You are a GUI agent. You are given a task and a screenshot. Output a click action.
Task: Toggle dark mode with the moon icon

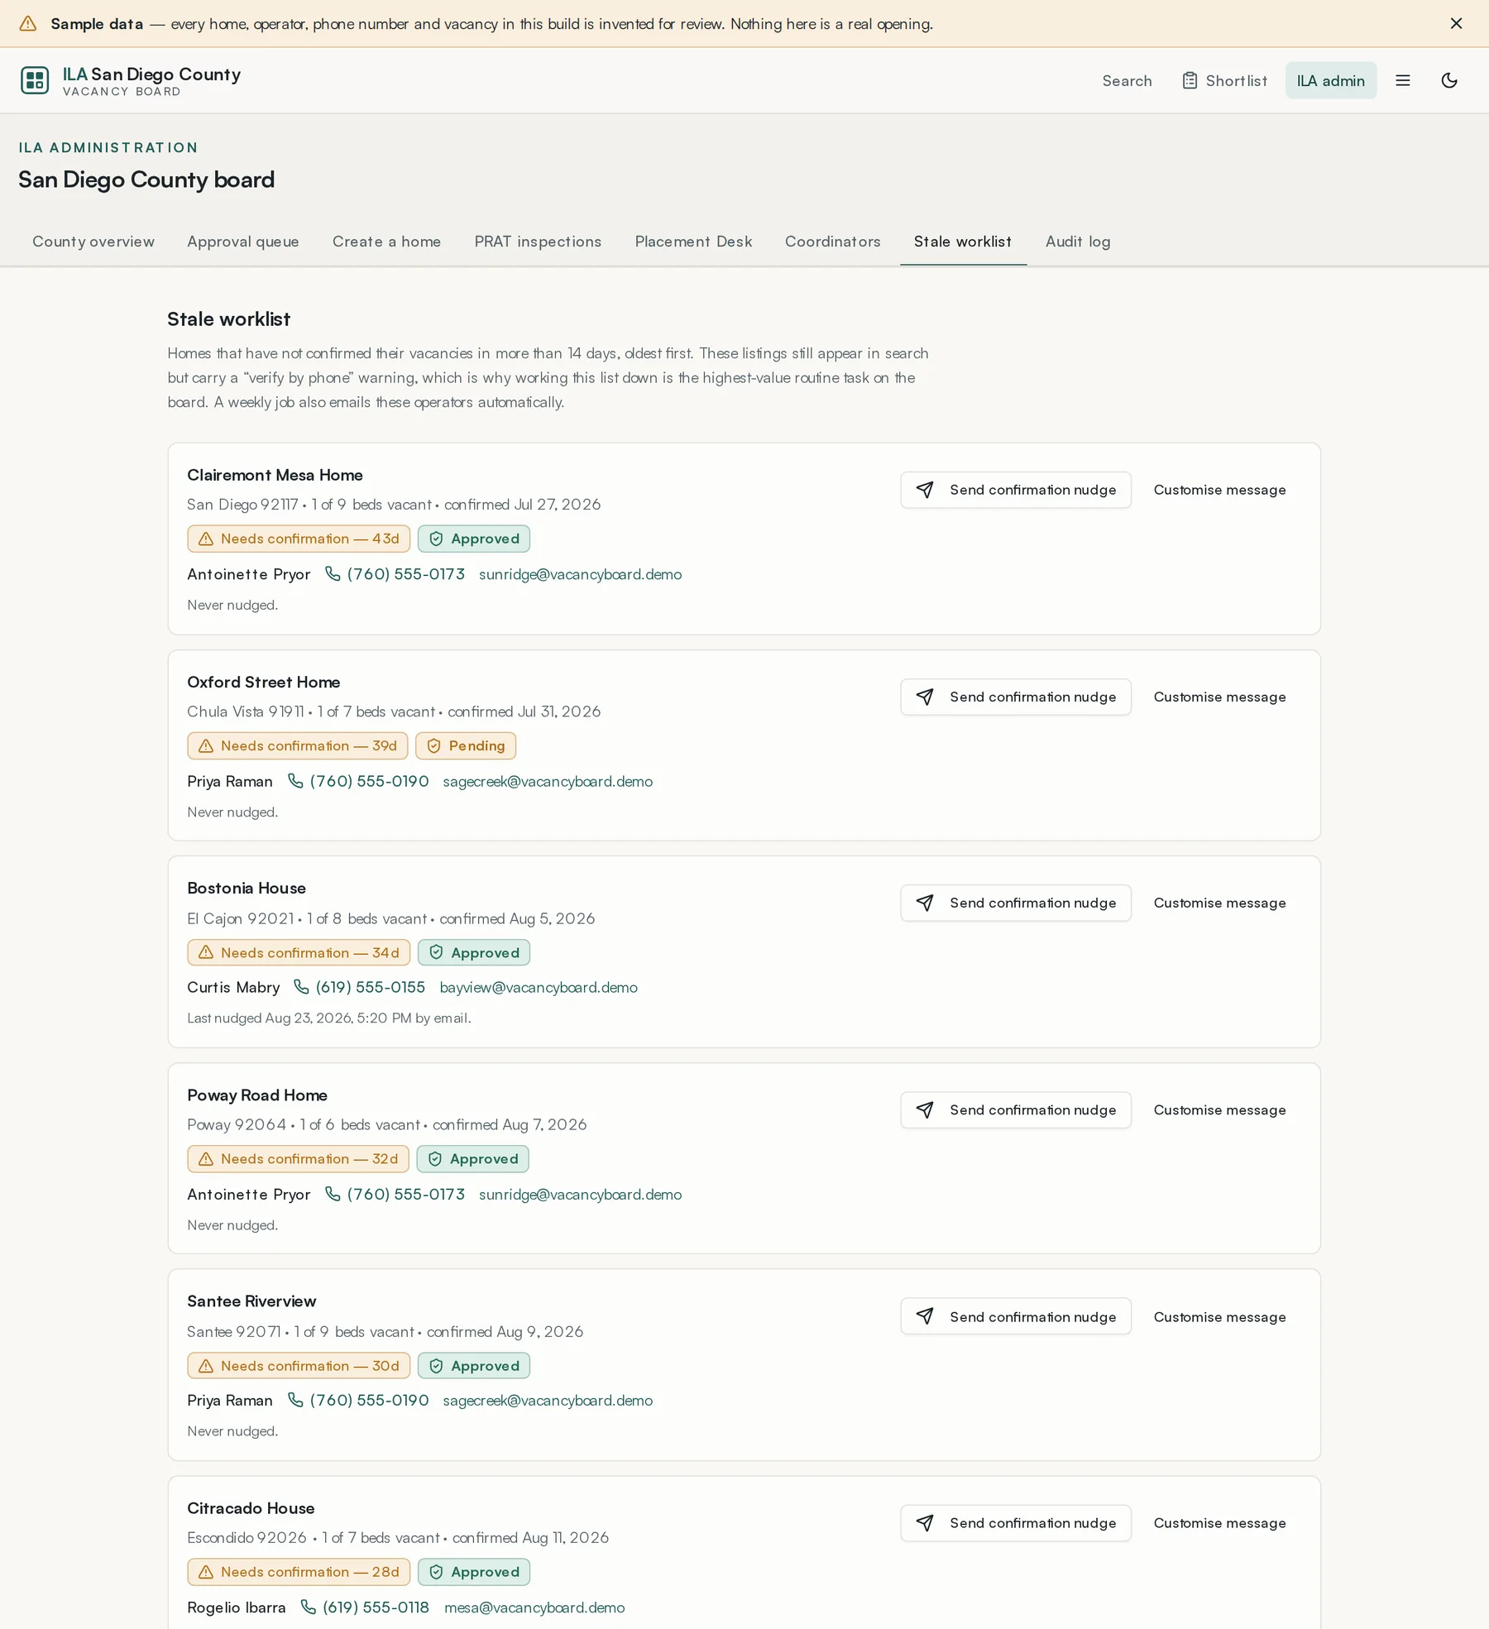pos(1449,80)
